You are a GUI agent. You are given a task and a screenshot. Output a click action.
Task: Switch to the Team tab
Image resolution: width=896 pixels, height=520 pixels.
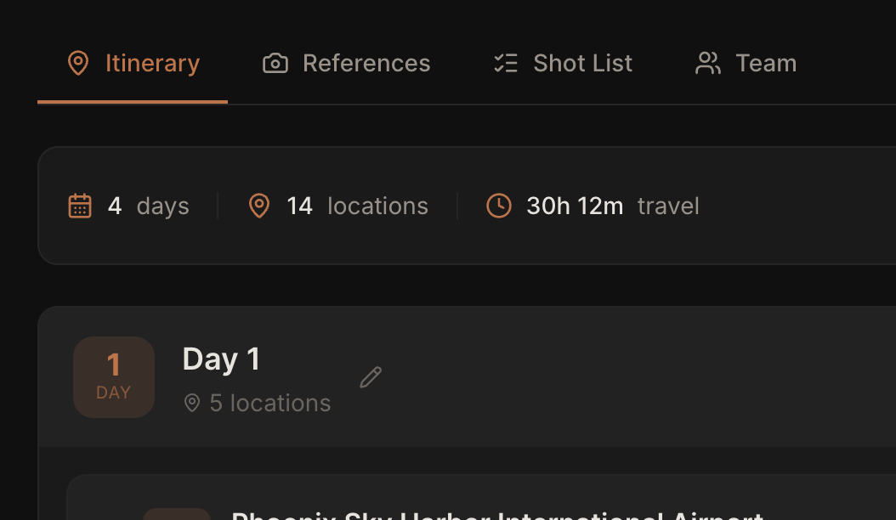pyautogui.click(x=745, y=63)
